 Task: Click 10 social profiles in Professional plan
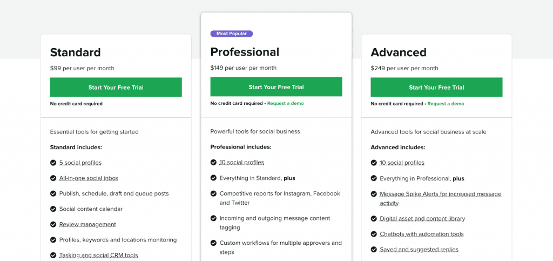241,162
